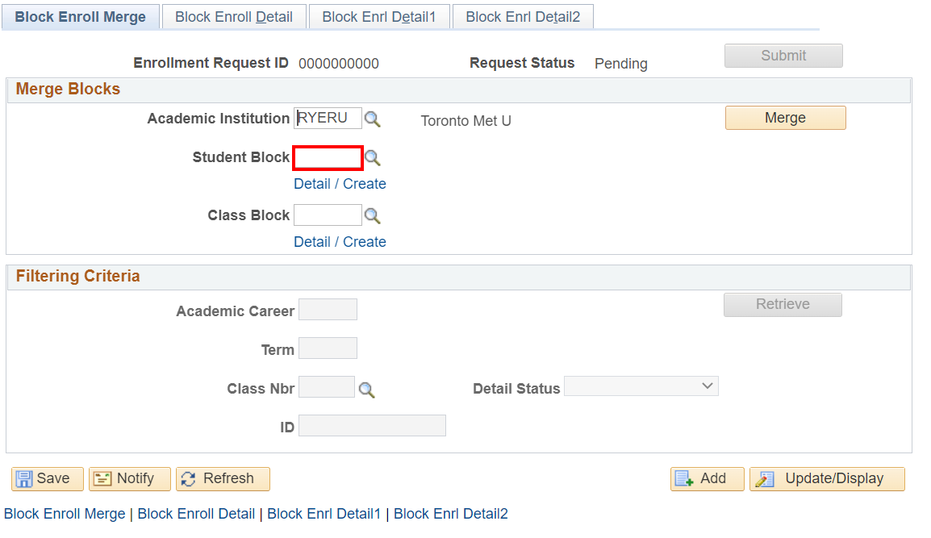Screen dimensions: 931x538
Task: Follow the bottom Block Enrl Detail2 link
Action: pos(451,514)
